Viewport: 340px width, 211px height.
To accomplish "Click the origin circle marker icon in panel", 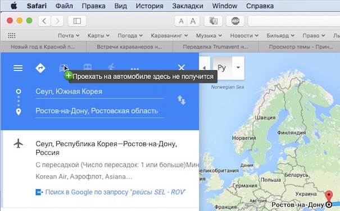I will click(x=19, y=91).
